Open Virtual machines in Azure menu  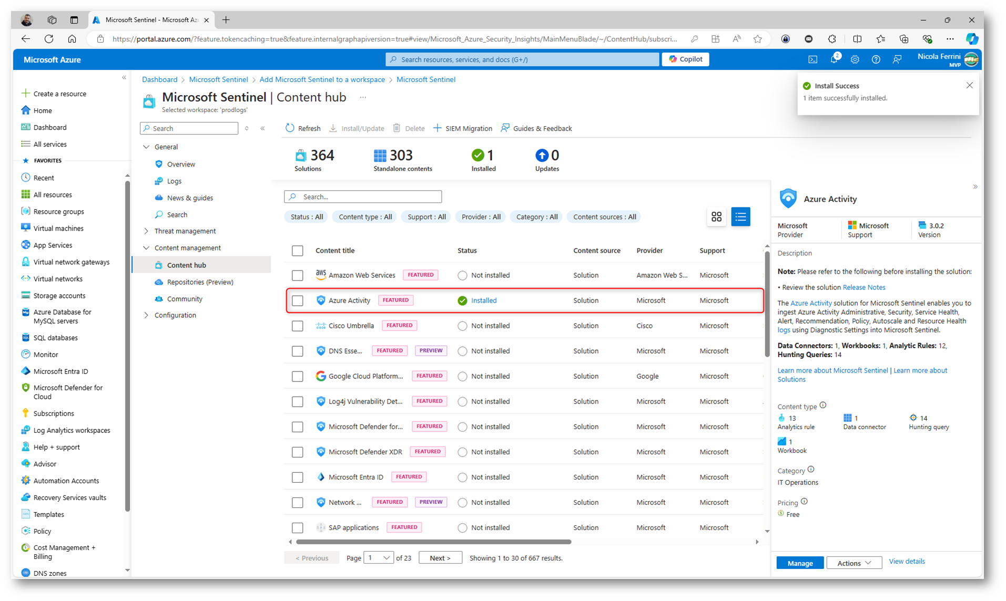[x=58, y=229]
